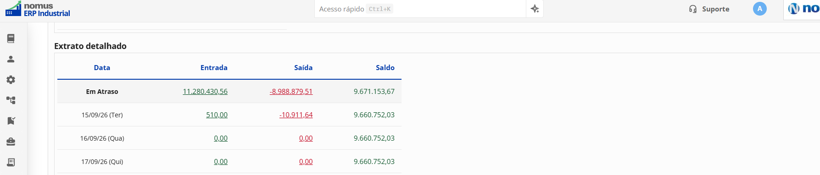Click the Saldo column header

[385, 67]
